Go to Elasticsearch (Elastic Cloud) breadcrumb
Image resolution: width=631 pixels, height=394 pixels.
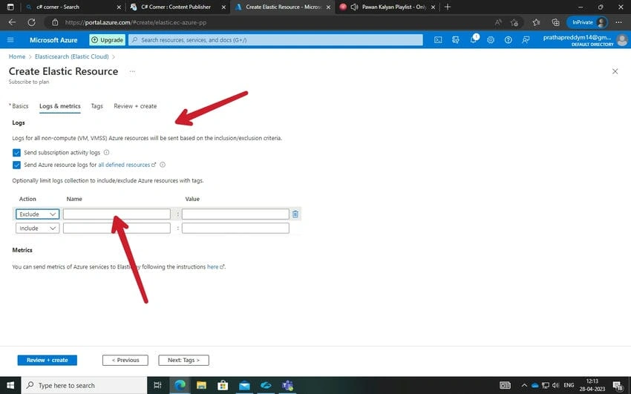71,56
